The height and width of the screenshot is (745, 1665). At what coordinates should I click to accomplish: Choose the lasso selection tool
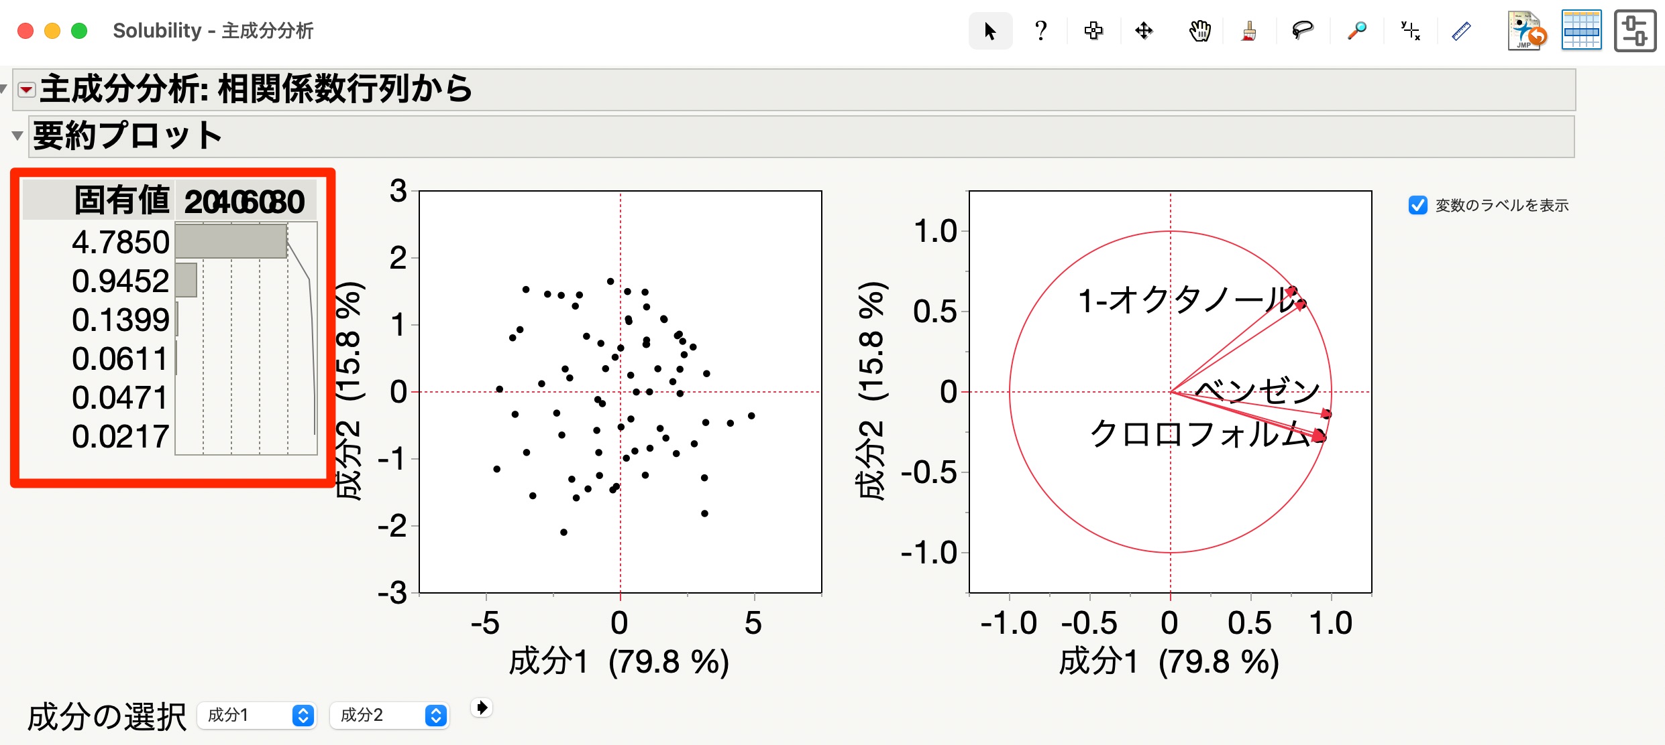tap(1302, 31)
